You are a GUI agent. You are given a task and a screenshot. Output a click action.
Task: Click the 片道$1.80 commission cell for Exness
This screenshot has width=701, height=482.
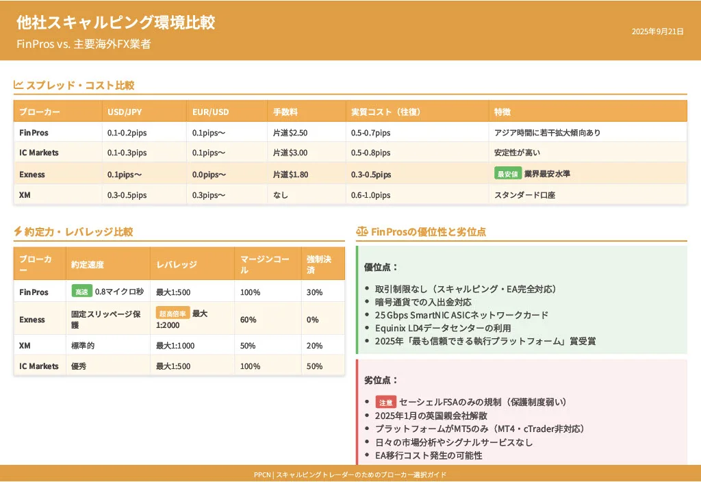point(290,175)
